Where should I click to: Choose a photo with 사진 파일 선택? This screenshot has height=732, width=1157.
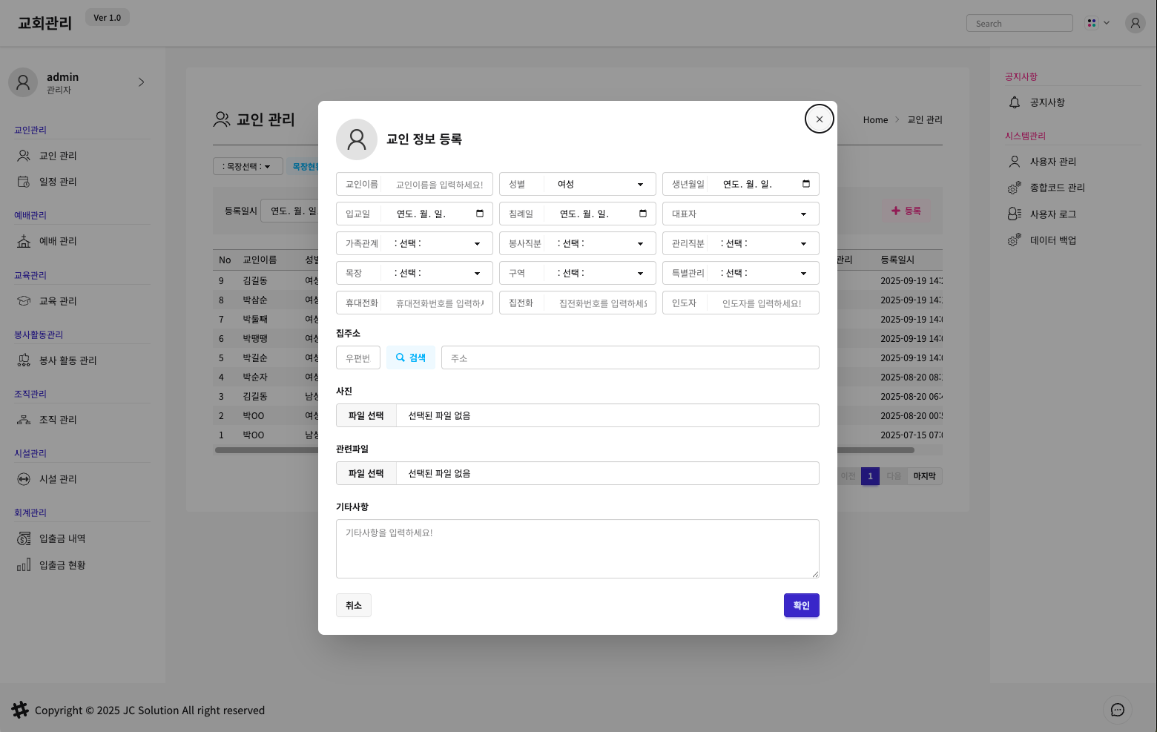tap(366, 415)
